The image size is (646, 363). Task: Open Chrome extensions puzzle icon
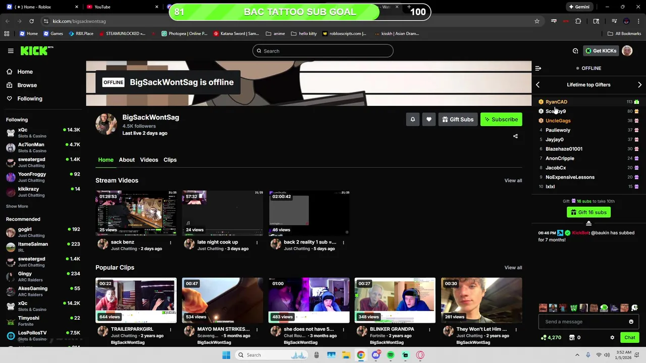pyautogui.click(x=578, y=21)
